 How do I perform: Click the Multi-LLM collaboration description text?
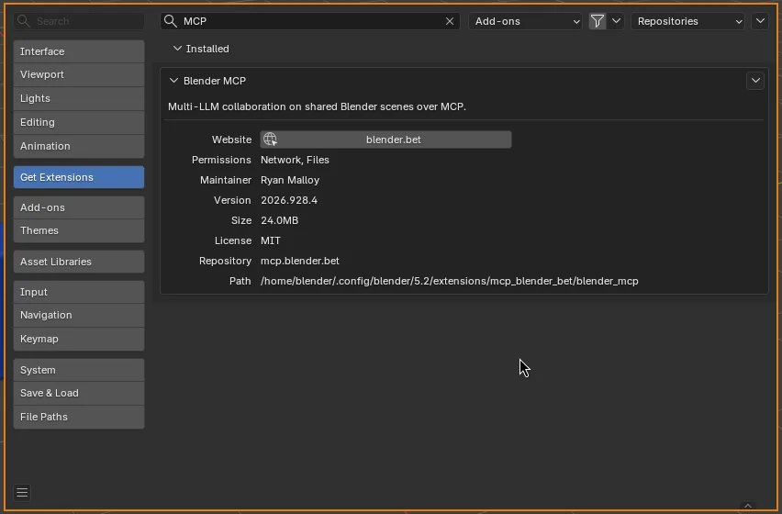coord(318,106)
